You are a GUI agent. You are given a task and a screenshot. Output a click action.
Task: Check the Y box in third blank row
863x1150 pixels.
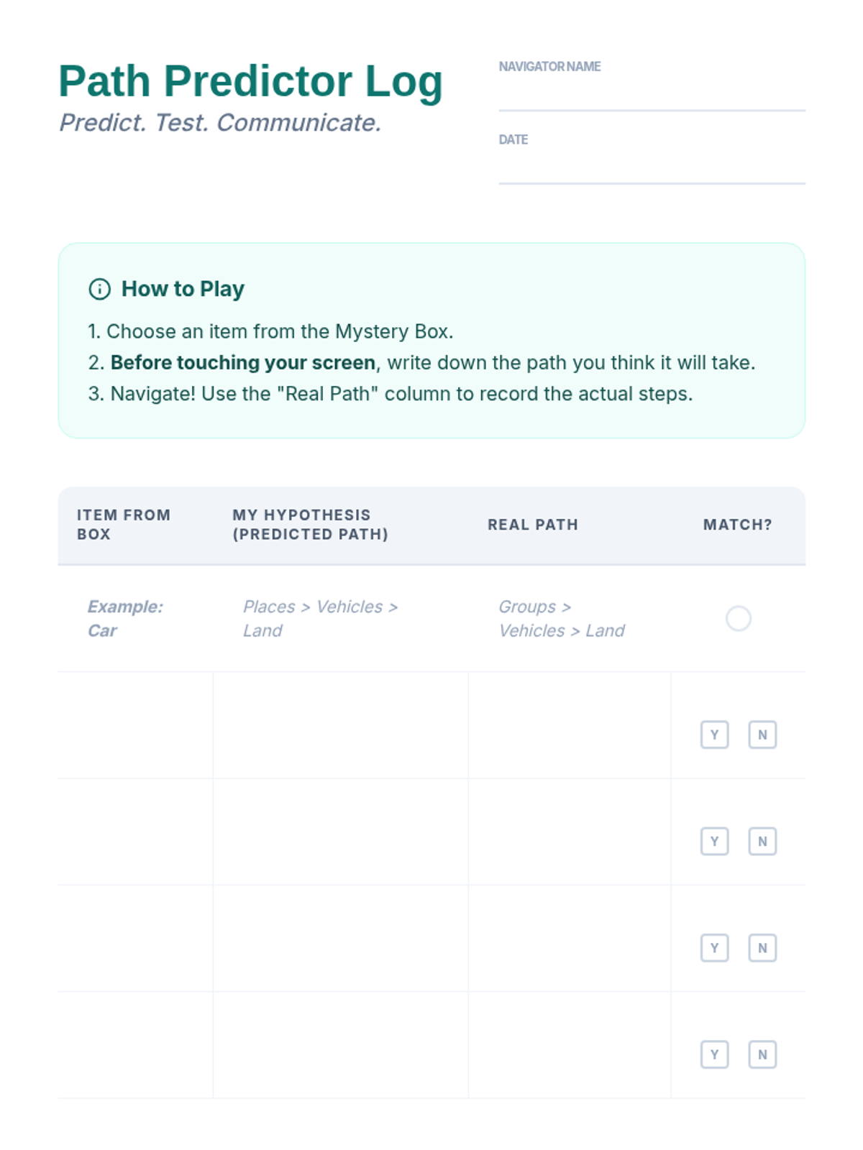[x=714, y=947]
